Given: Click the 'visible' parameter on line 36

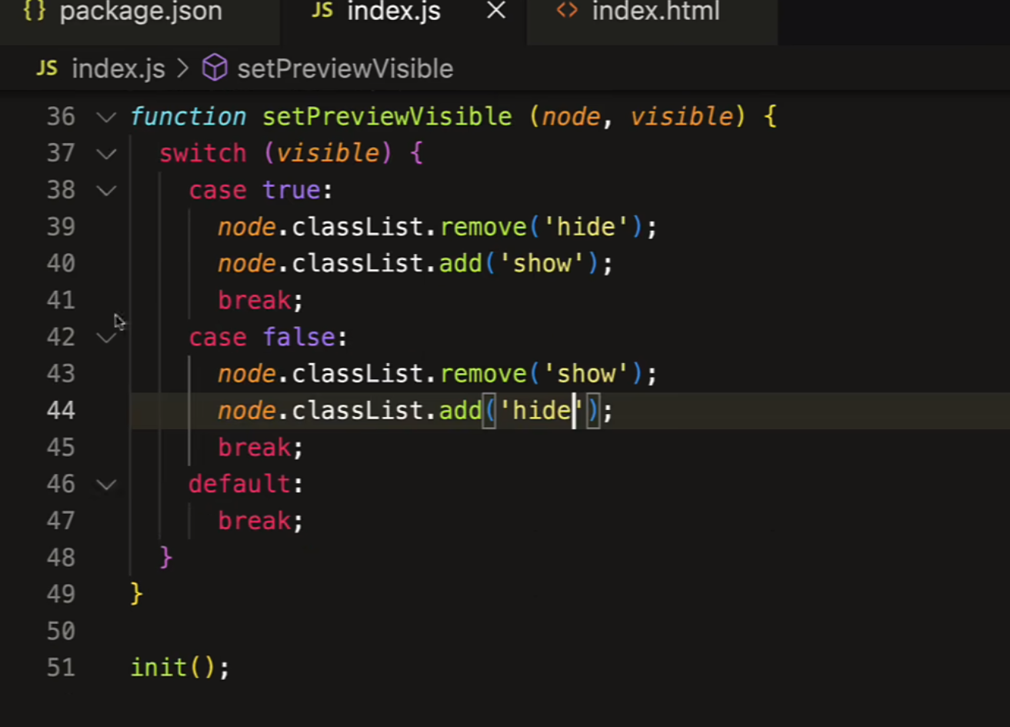Looking at the screenshot, I should pos(682,117).
